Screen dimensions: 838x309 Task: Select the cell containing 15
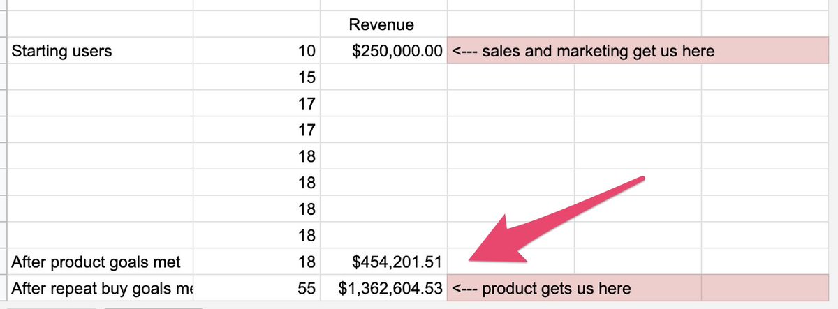click(x=256, y=77)
